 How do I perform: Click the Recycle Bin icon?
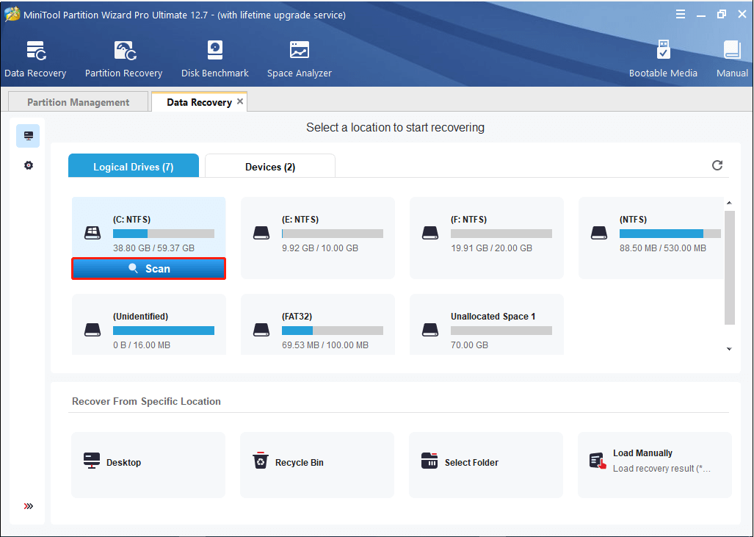click(x=260, y=461)
